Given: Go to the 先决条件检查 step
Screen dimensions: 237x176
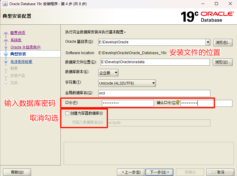Looking at the screenshot, I should point(21,61).
